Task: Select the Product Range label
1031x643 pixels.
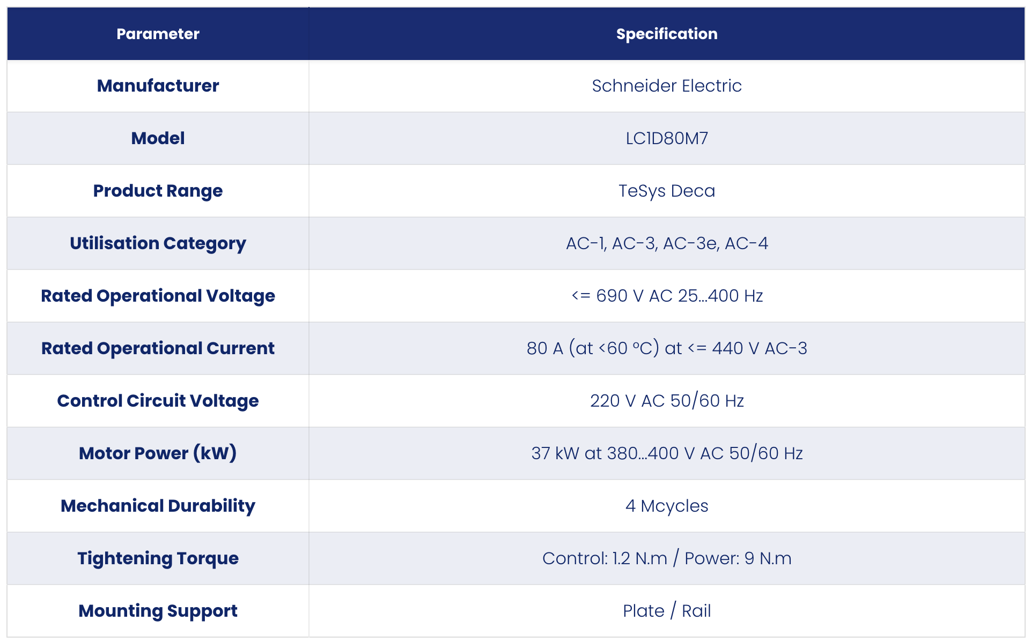Action: (x=158, y=191)
